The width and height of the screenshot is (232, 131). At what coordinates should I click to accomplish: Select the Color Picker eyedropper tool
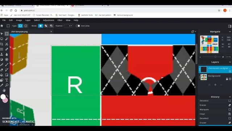(x=1, y=85)
